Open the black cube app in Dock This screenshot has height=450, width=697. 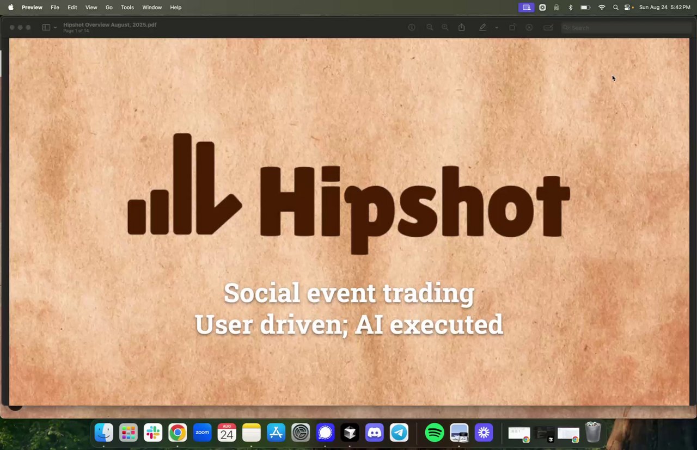350,433
